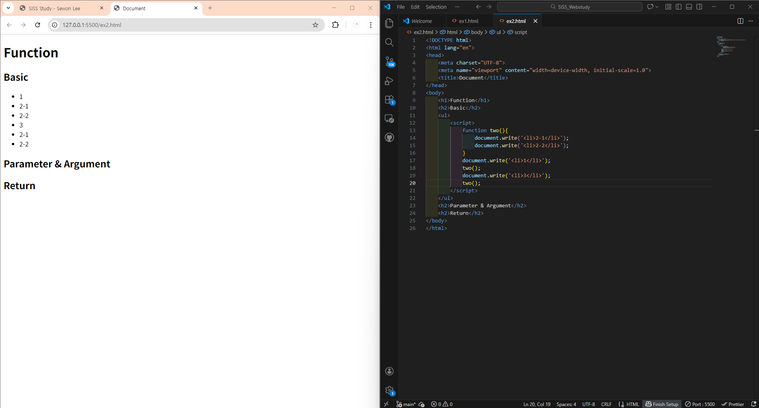Open the Manage settings gear
The image size is (759, 408).
389,390
